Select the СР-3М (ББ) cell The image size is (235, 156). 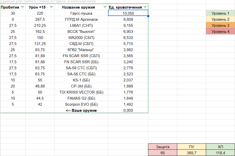[81, 86]
